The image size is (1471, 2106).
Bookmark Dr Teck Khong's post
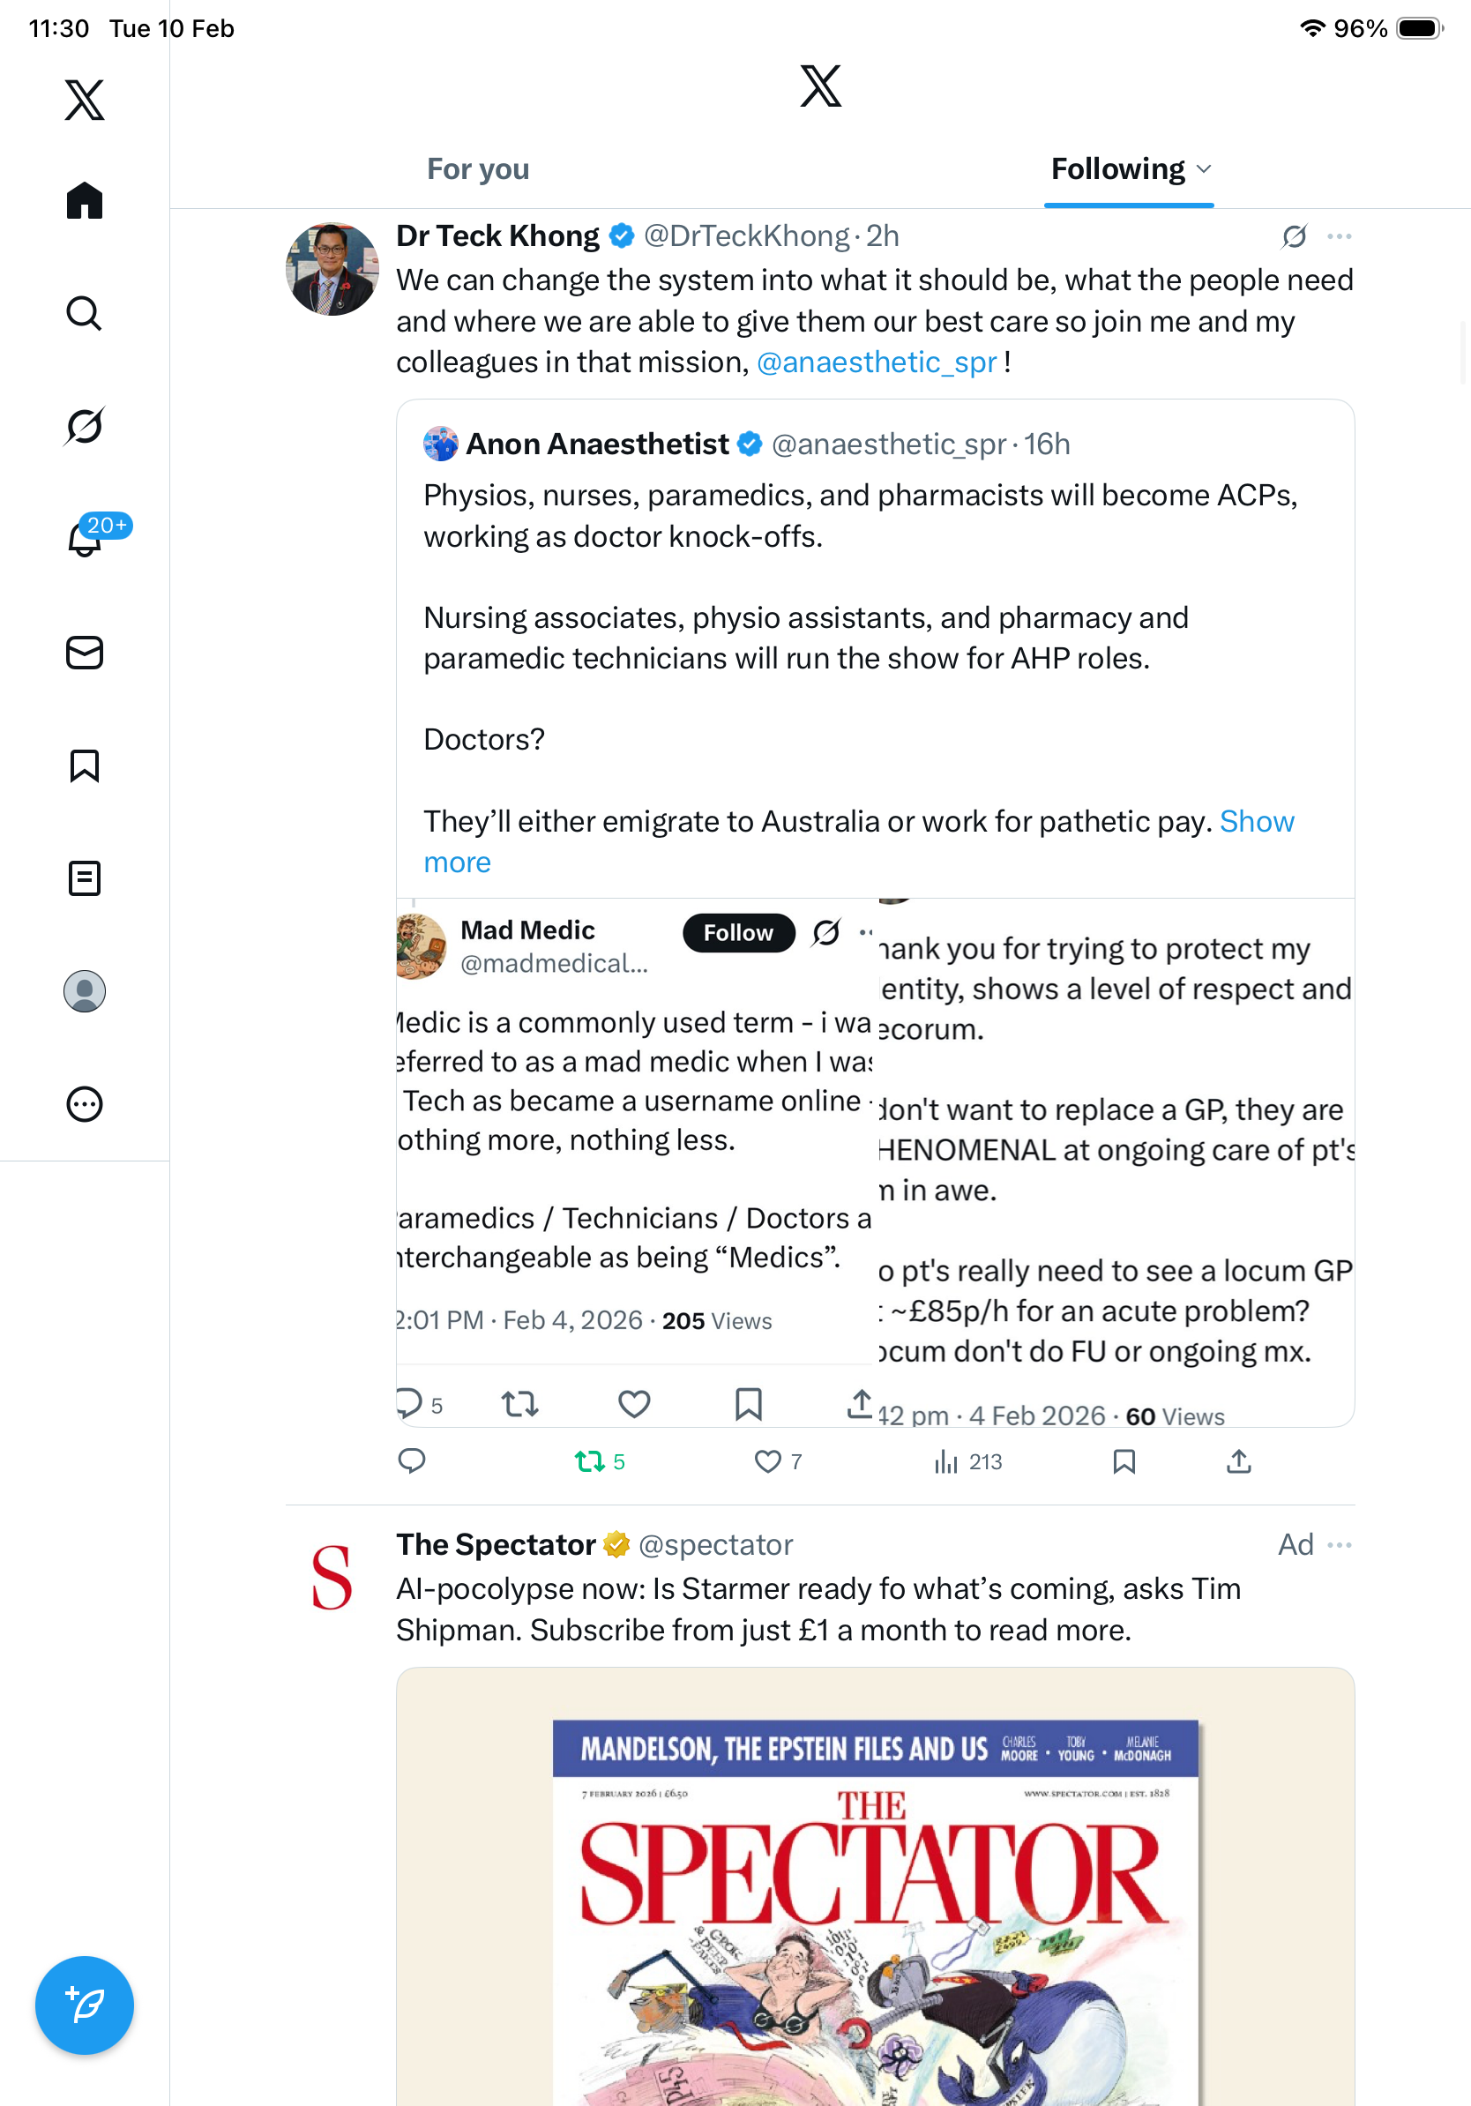coord(1124,1461)
